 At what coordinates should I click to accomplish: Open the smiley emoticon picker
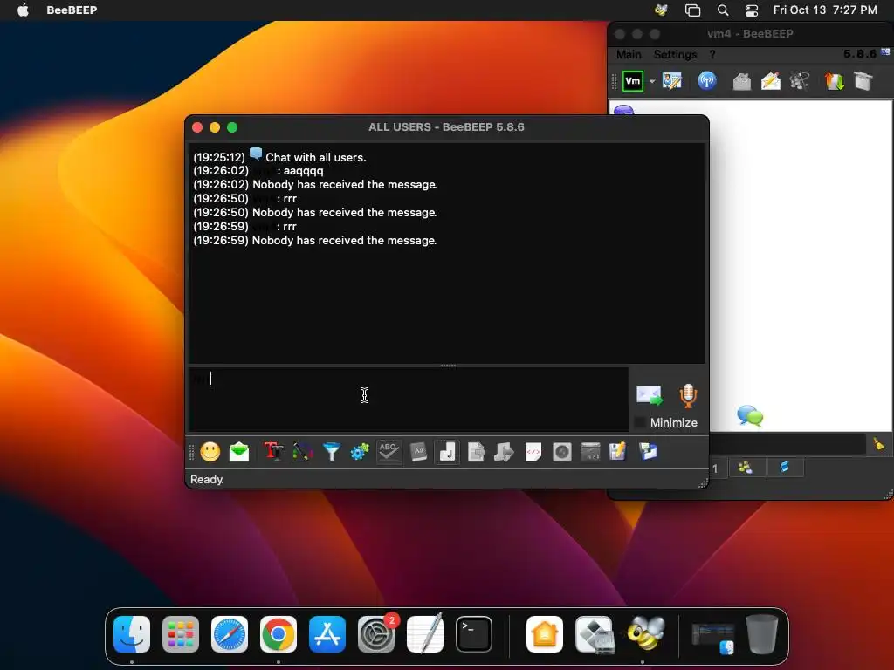coord(210,453)
